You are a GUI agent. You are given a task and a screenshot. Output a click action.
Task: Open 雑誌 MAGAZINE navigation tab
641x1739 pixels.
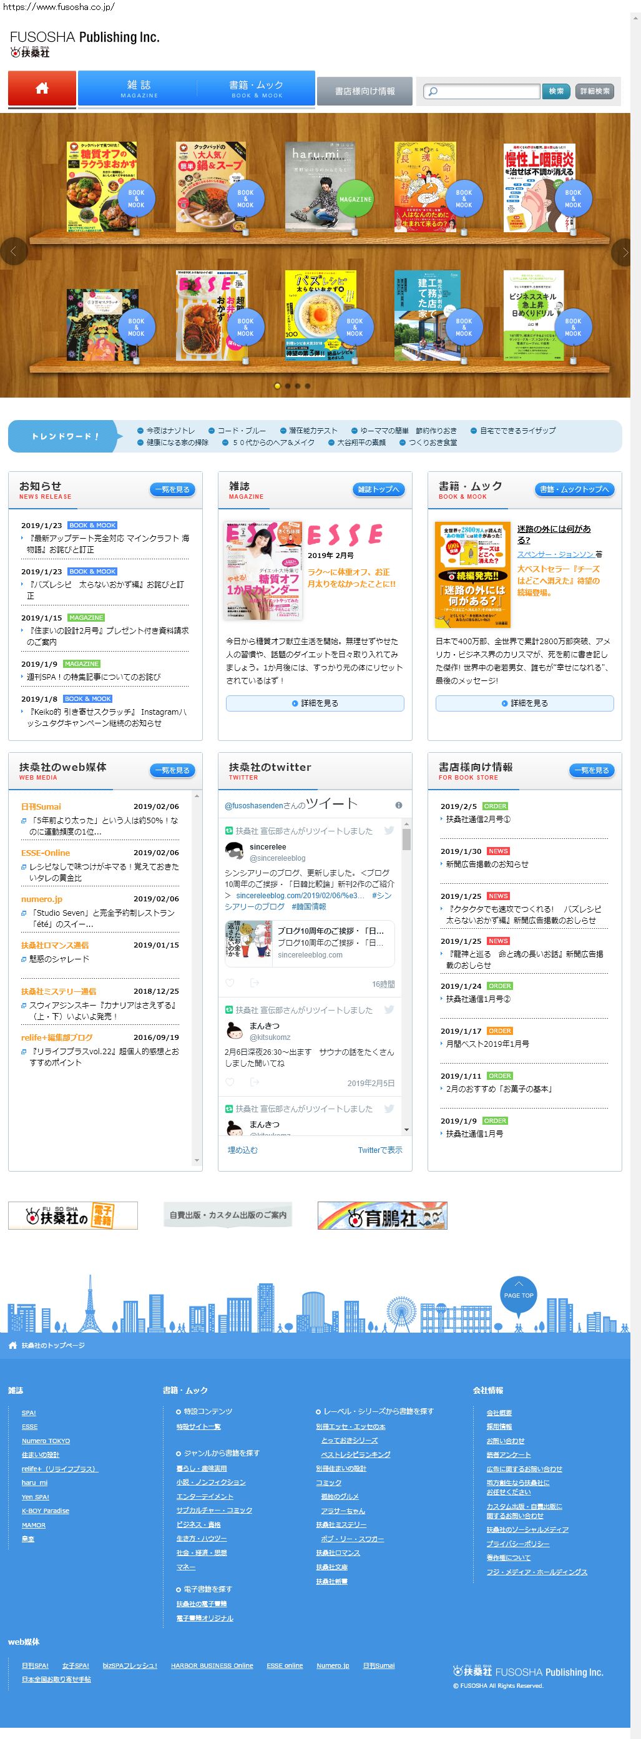click(139, 89)
